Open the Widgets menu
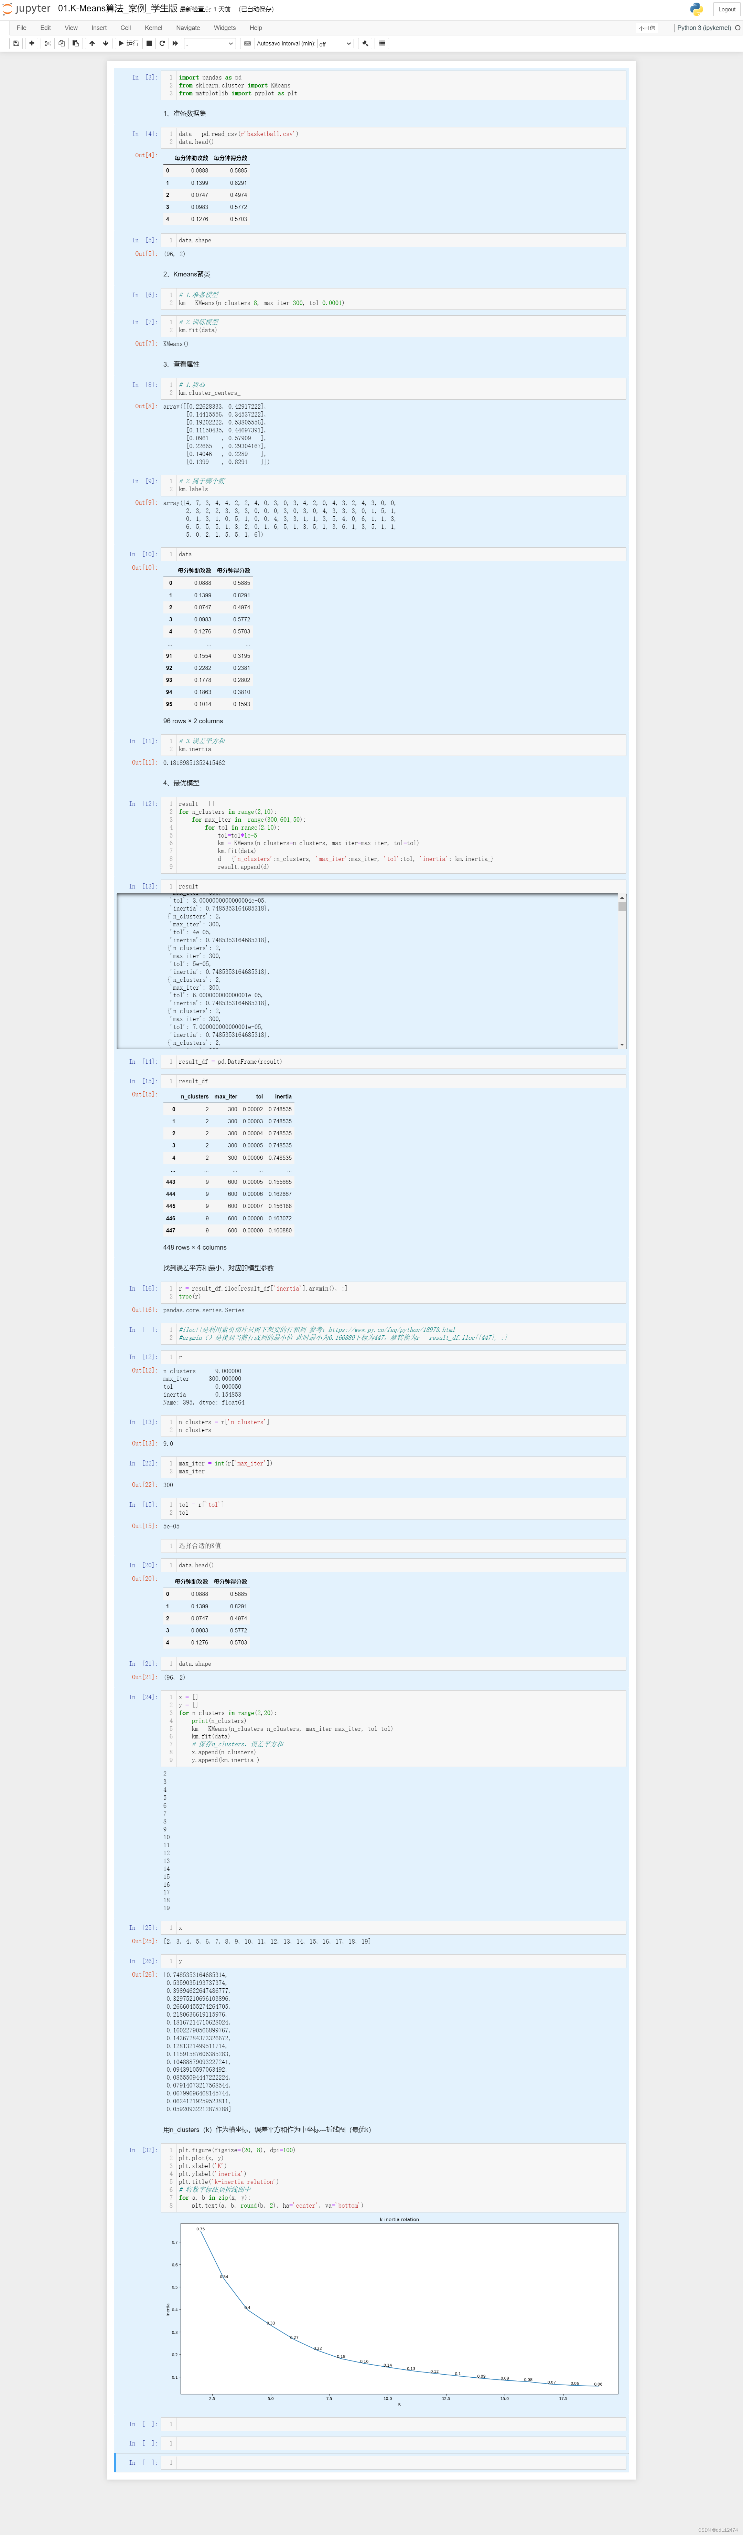This screenshot has height=2535, width=743. (x=225, y=28)
